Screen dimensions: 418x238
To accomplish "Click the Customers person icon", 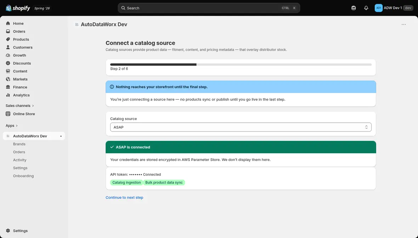I will click(x=8, y=47).
